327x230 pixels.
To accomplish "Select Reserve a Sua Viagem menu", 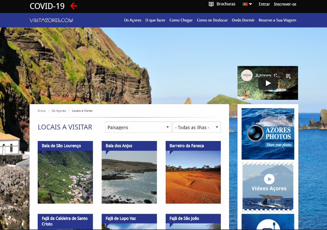I will (277, 20).
